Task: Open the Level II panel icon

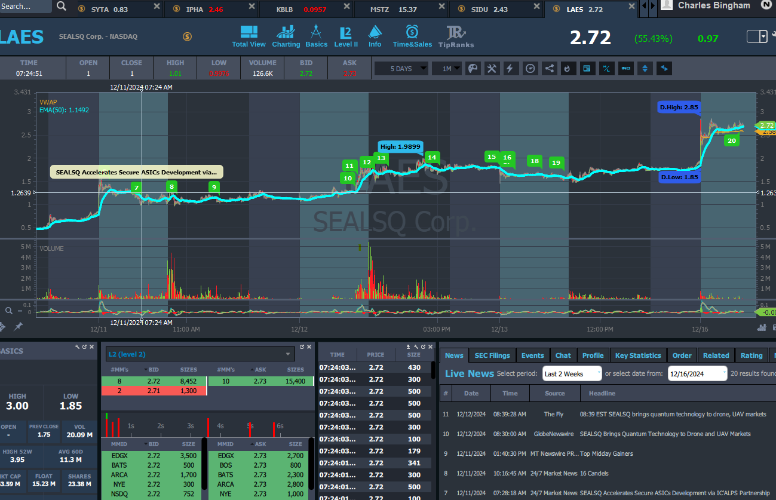Action: (346, 36)
